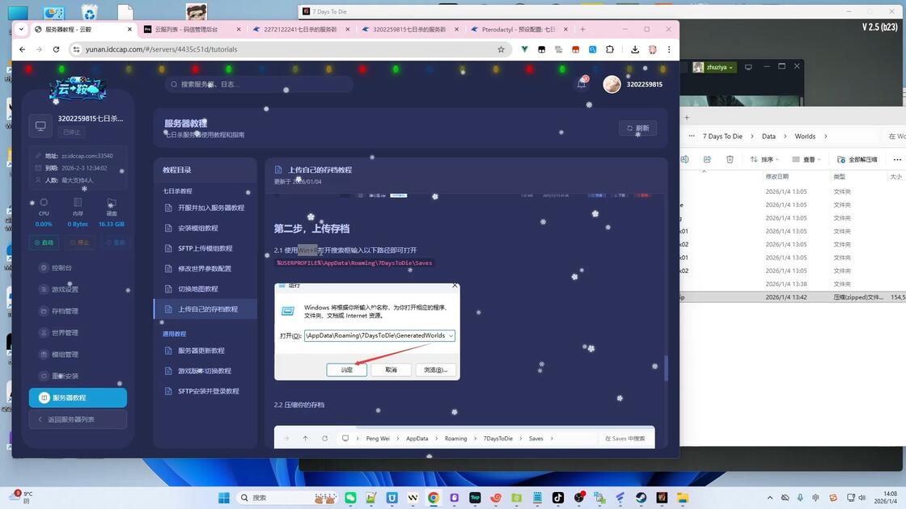The width and height of the screenshot is (906, 509).
Task: Open the 排序 sort dropdown in Explorer
Action: coord(764,159)
